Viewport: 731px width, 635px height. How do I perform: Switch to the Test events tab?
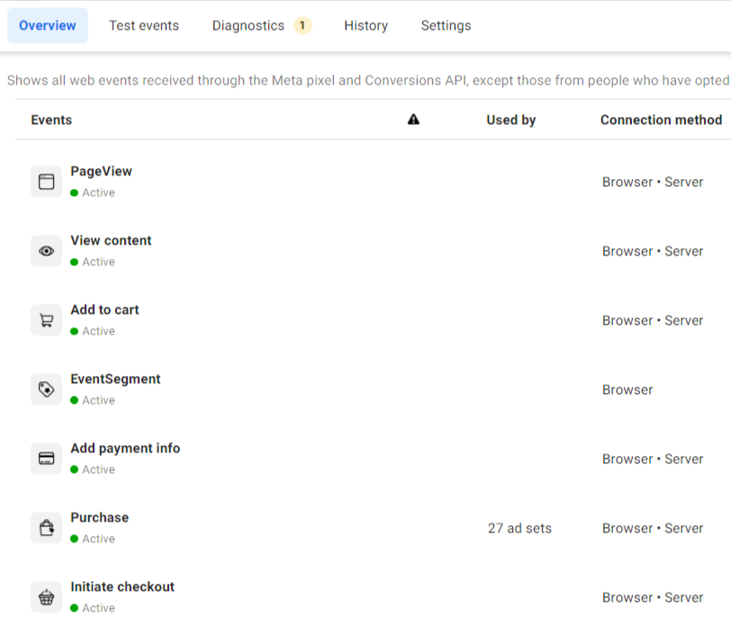point(144,25)
